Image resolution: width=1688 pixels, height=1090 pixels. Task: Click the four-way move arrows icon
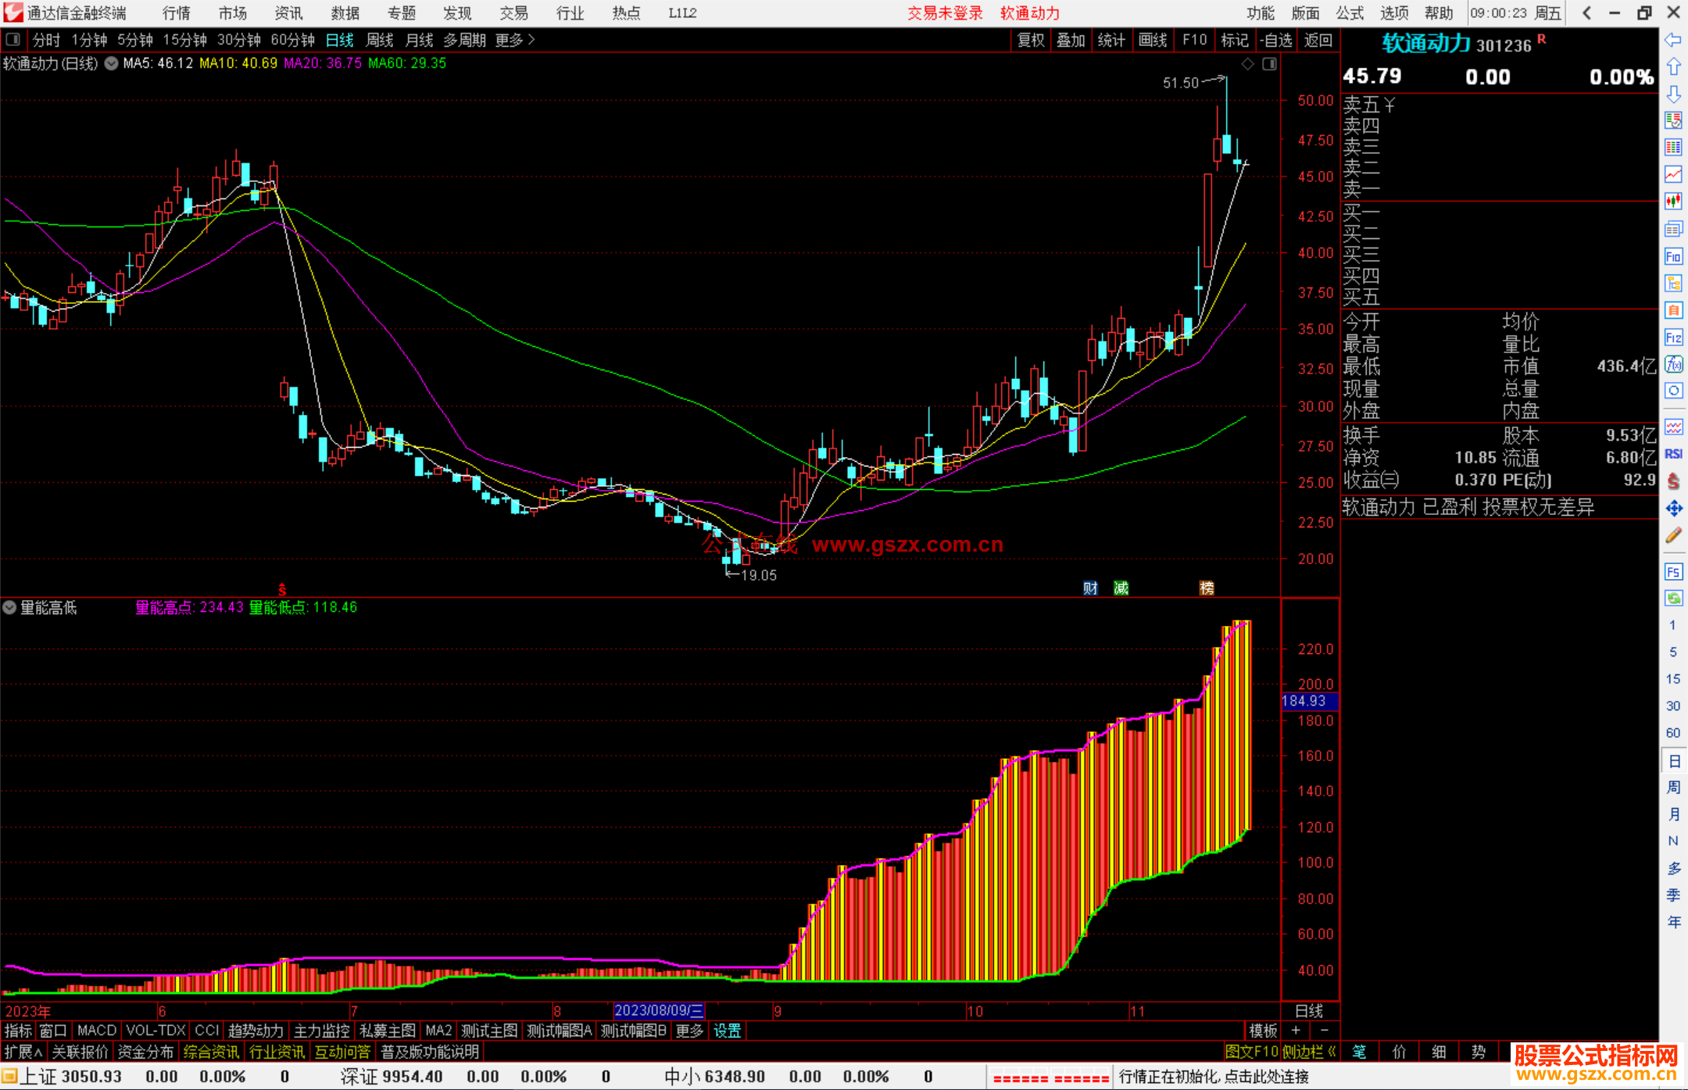[x=1673, y=509]
